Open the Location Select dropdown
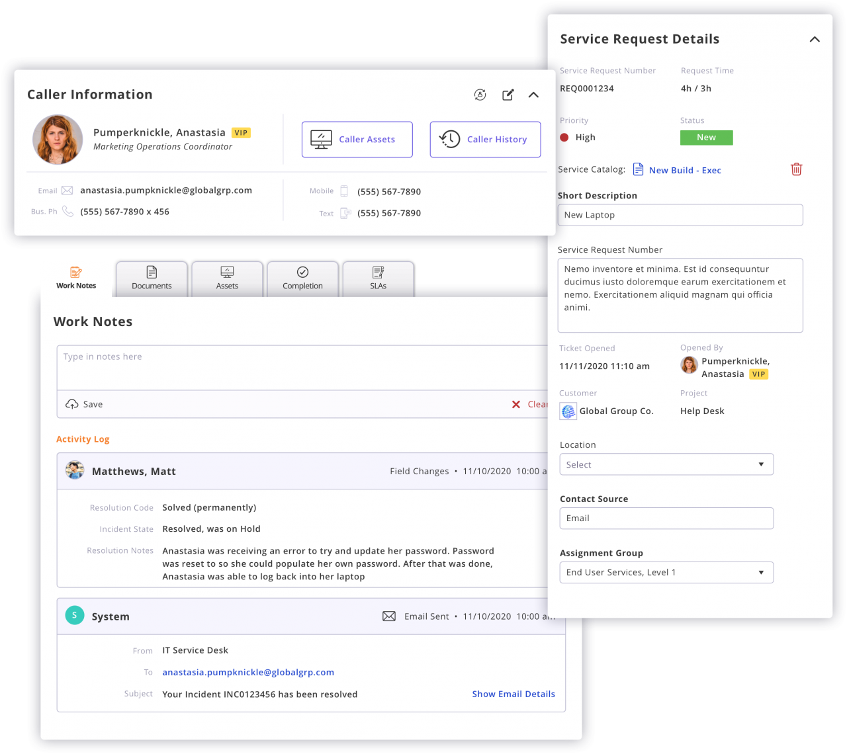The height and width of the screenshot is (754, 847). tap(666, 464)
